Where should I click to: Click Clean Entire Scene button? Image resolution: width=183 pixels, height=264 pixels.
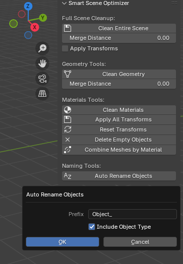119,28
